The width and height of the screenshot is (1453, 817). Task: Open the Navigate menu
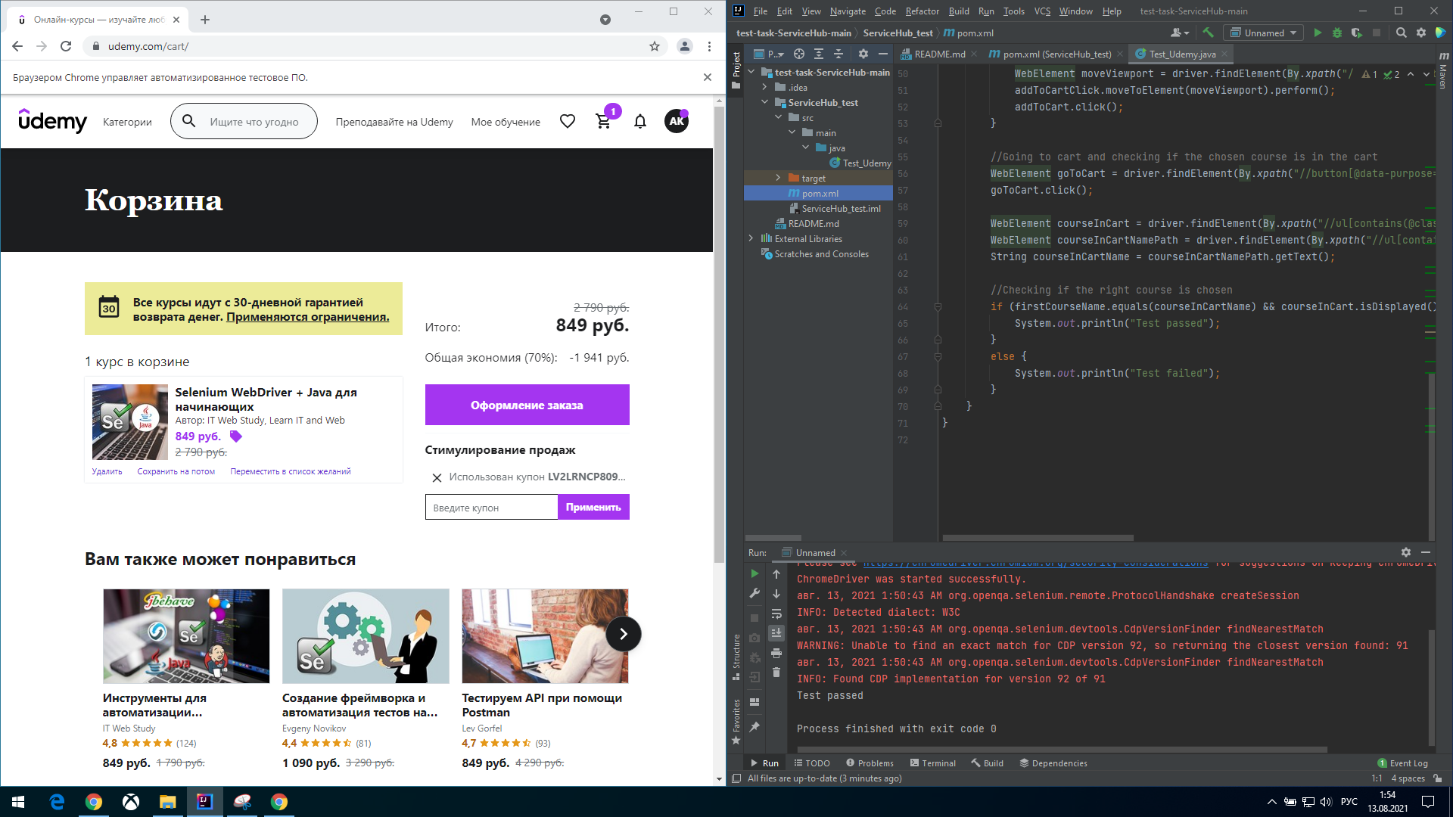tap(848, 11)
